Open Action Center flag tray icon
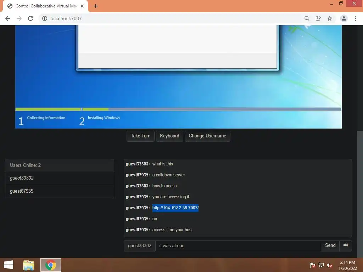The image size is (363, 272). (312, 265)
